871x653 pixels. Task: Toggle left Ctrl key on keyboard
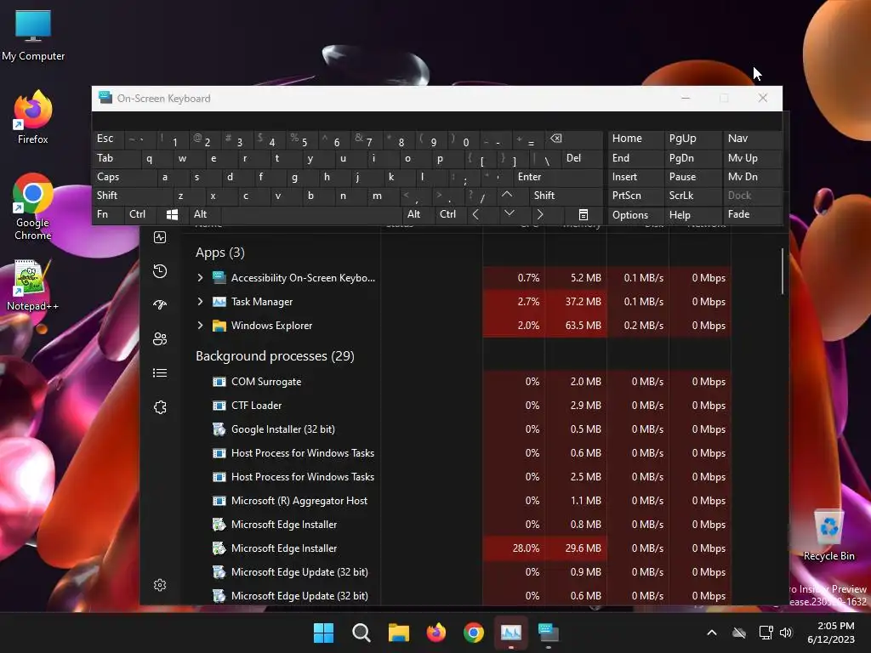[141, 214]
